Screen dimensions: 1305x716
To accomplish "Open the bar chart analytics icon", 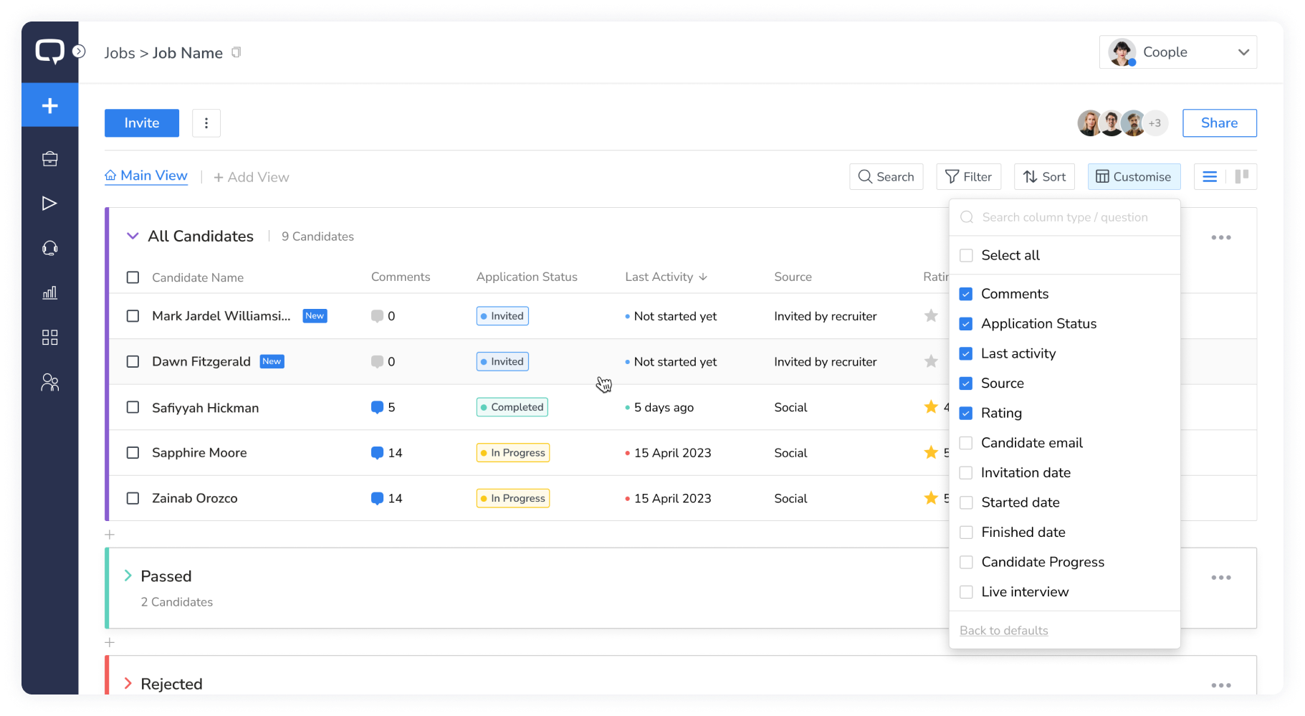I will [x=49, y=293].
